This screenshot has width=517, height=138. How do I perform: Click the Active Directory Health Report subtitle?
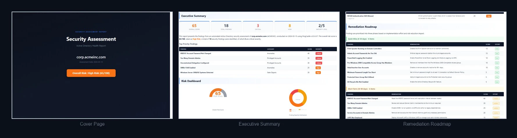(x=91, y=46)
